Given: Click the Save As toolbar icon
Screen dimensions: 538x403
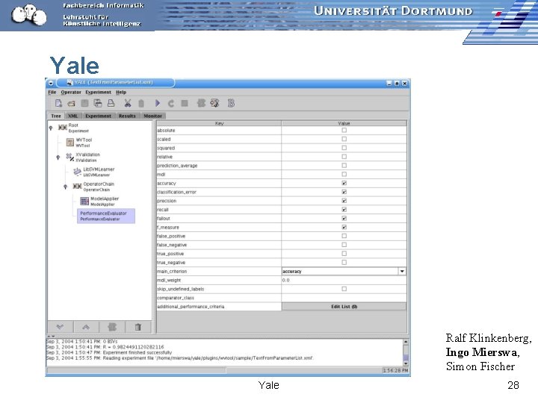Looking at the screenshot, I should [x=98, y=103].
